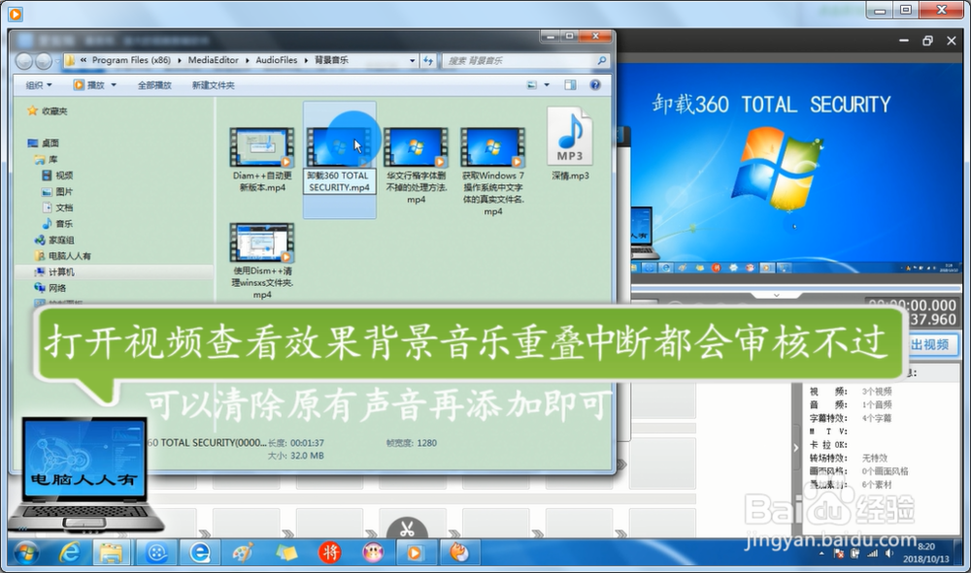Expand the side panel arrow in editor
Image resolution: width=971 pixels, height=573 pixels.
796,448
